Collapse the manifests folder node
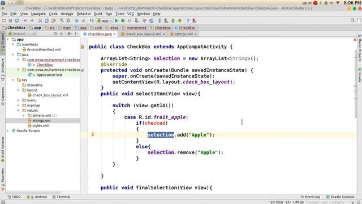The image size is (362, 204). pyautogui.click(x=13, y=44)
